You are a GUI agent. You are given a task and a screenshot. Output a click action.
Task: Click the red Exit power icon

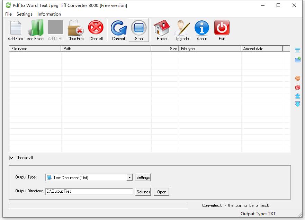(x=222, y=28)
